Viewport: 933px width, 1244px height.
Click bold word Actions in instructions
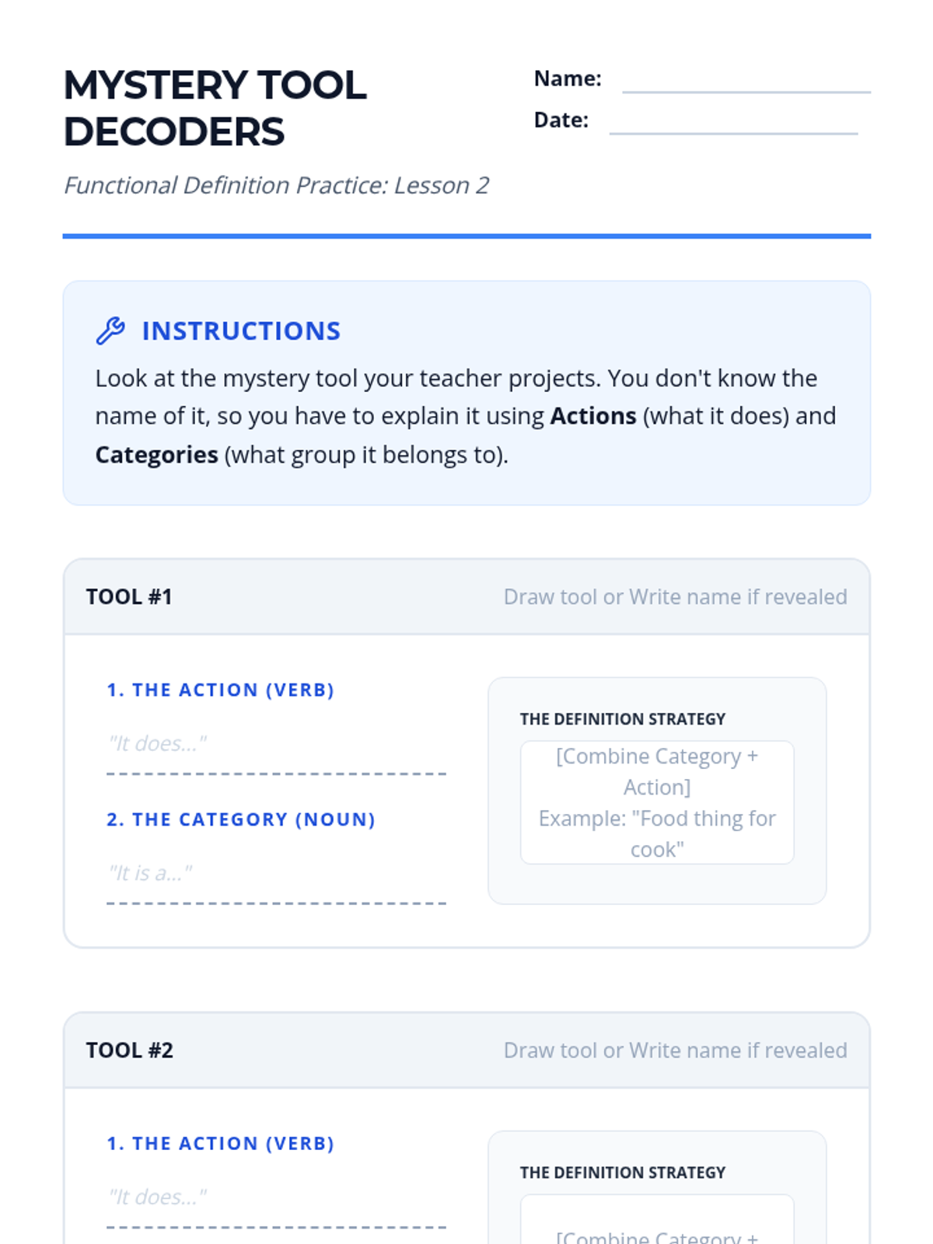pos(593,416)
